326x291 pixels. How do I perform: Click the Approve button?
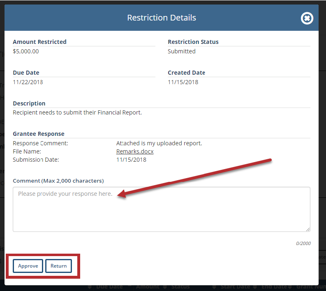[28, 266]
